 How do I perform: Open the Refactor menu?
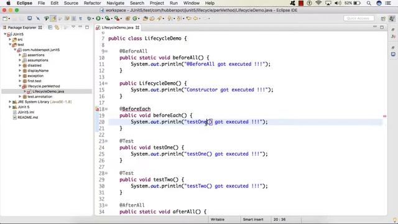point(92,3)
